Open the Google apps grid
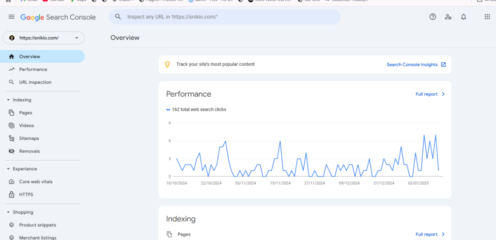 click(x=487, y=17)
